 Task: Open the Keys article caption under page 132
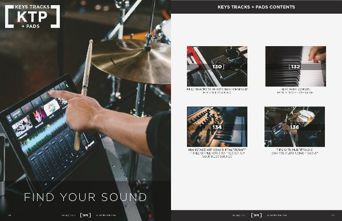point(295,91)
